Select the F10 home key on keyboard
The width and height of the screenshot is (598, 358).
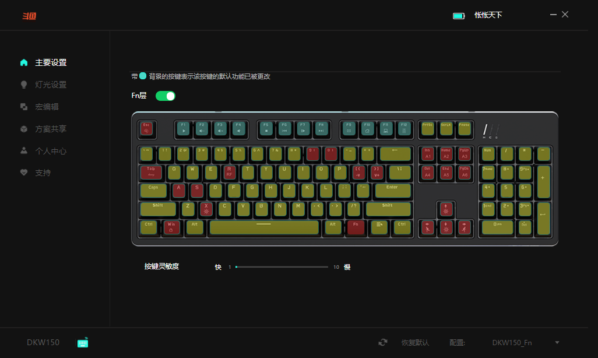[367, 129]
